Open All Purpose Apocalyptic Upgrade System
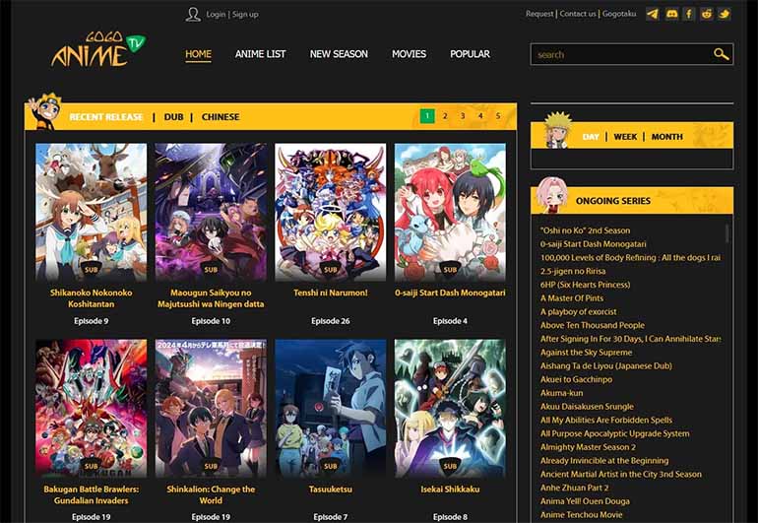The width and height of the screenshot is (758, 523). coord(615,434)
